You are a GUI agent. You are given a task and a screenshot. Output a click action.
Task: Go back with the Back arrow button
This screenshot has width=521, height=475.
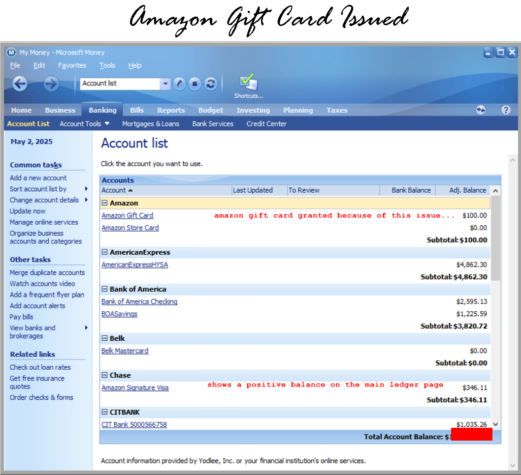coord(20,84)
